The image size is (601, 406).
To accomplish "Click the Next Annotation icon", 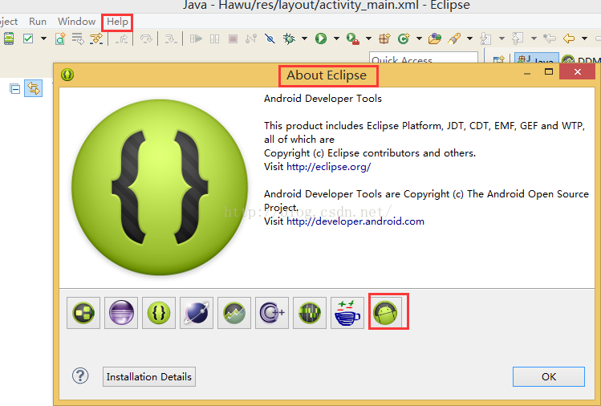I will coord(485,39).
